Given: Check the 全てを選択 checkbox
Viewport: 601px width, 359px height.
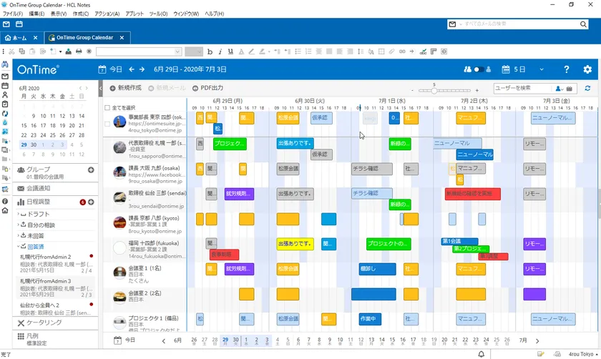Looking at the screenshot, I should [x=107, y=108].
